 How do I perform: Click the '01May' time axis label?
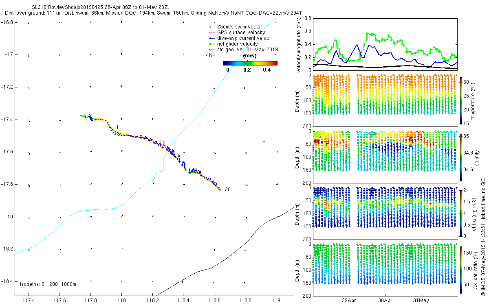421,301
